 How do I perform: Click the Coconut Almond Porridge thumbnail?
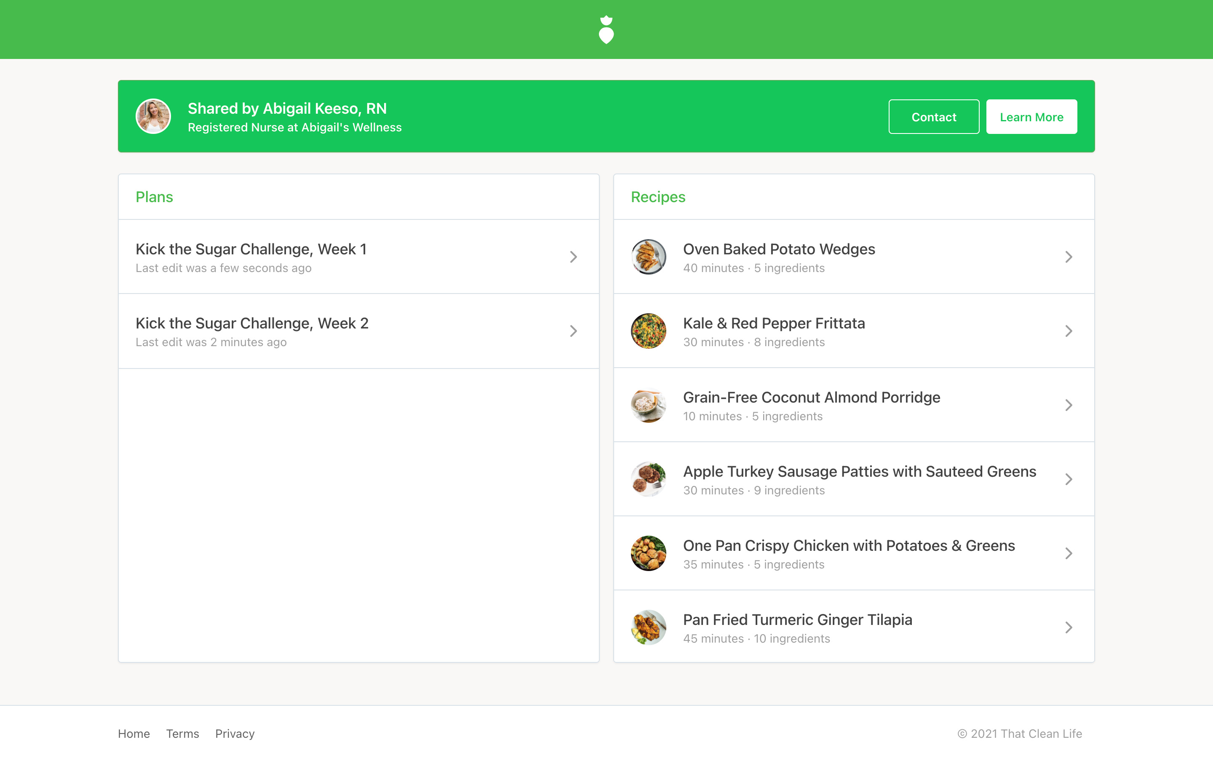pos(648,405)
